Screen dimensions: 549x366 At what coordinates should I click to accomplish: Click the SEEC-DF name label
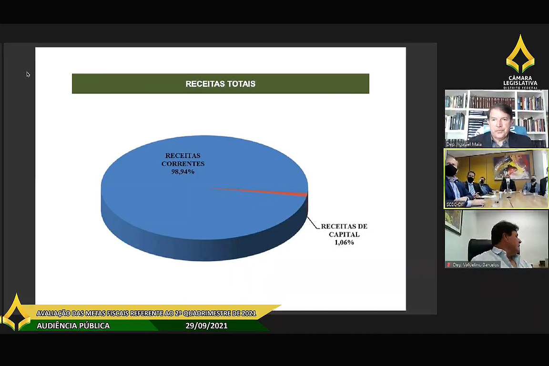(x=455, y=204)
